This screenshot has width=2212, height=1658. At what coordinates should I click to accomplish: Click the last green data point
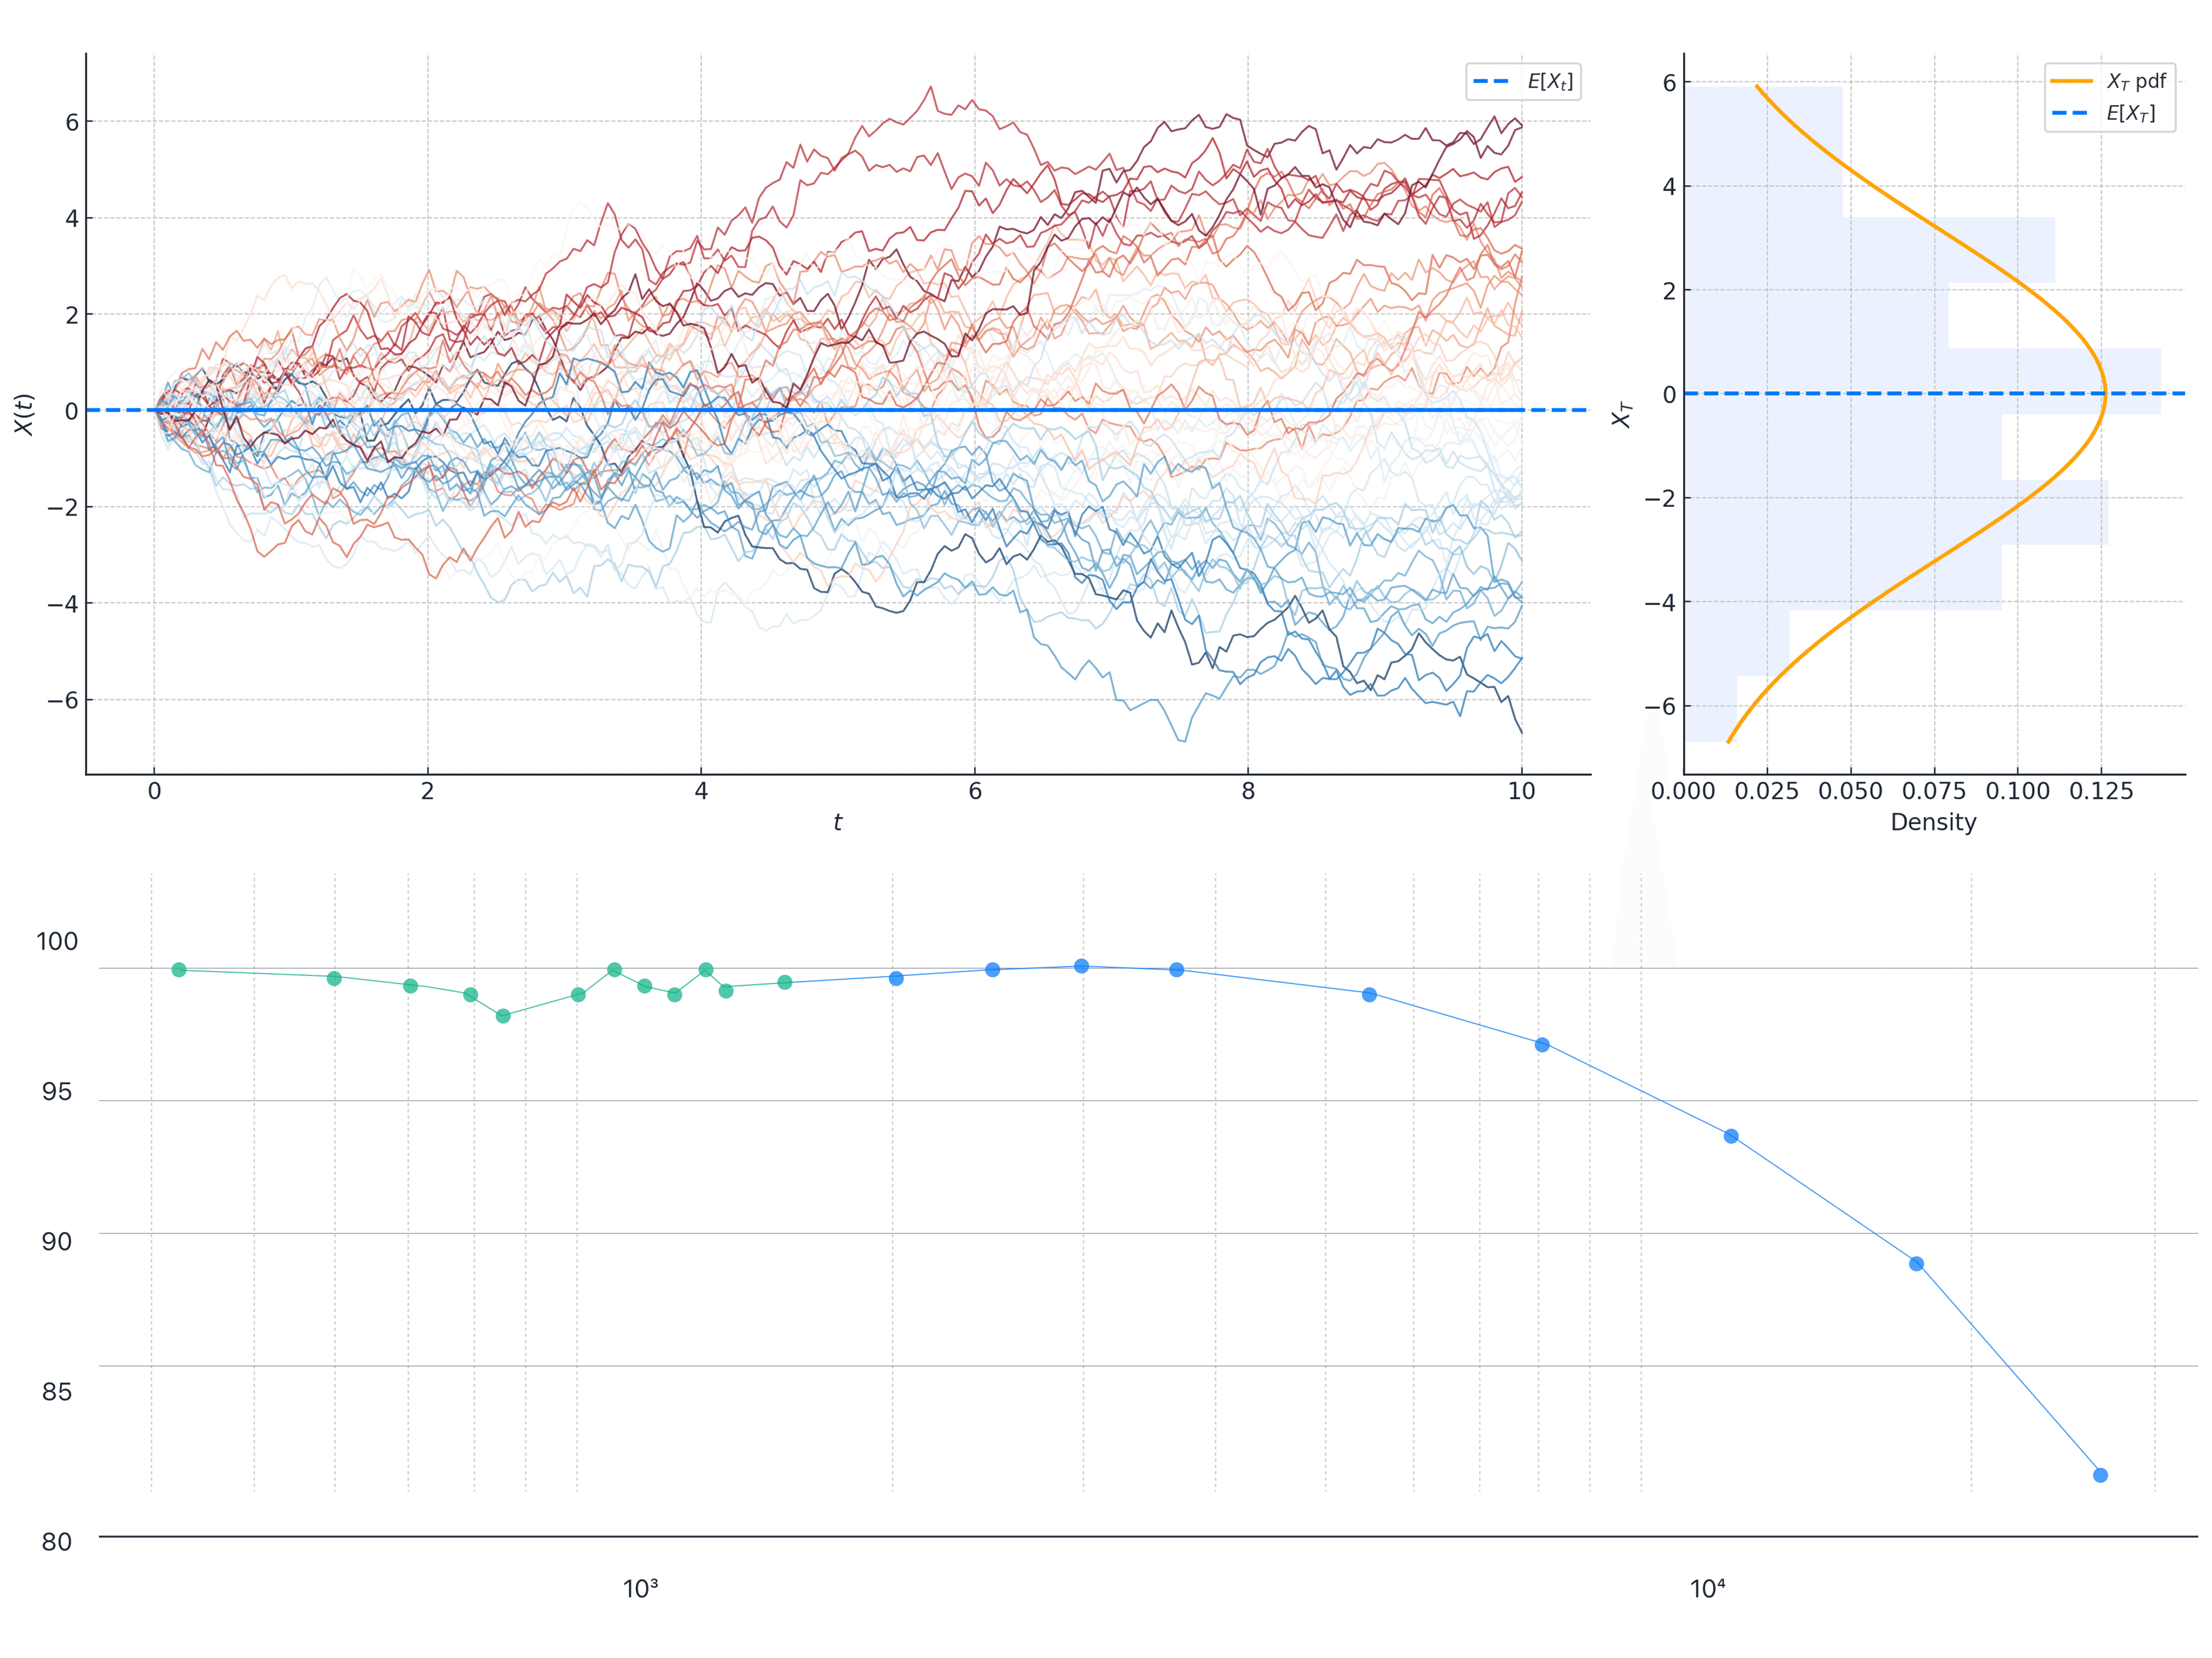click(785, 982)
